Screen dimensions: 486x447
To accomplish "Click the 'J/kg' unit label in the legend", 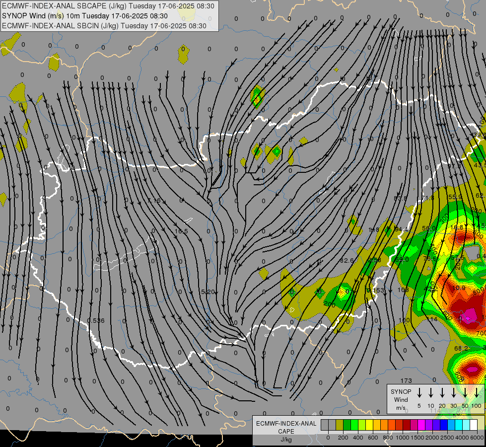I will tap(286, 440).
